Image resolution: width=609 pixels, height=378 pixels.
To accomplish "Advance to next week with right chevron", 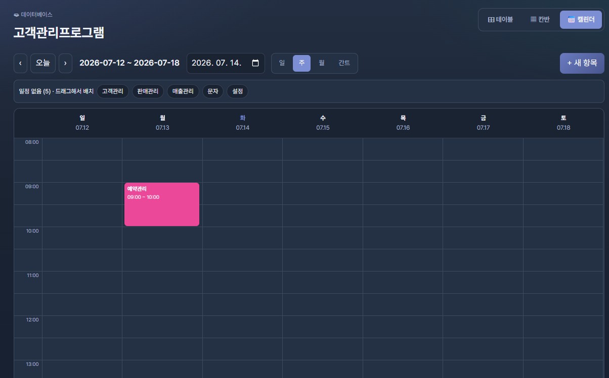I will [x=65, y=63].
